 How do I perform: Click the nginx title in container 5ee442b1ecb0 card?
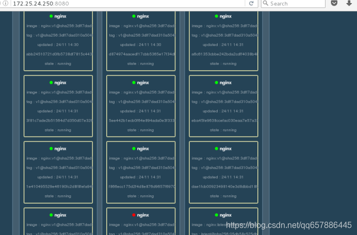(143, 83)
